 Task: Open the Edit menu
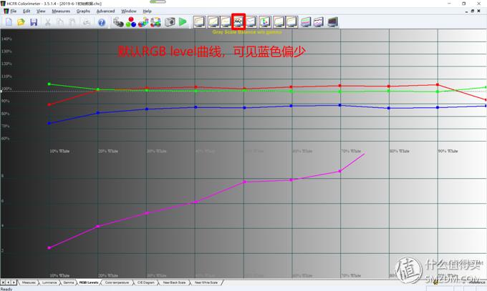point(26,11)
